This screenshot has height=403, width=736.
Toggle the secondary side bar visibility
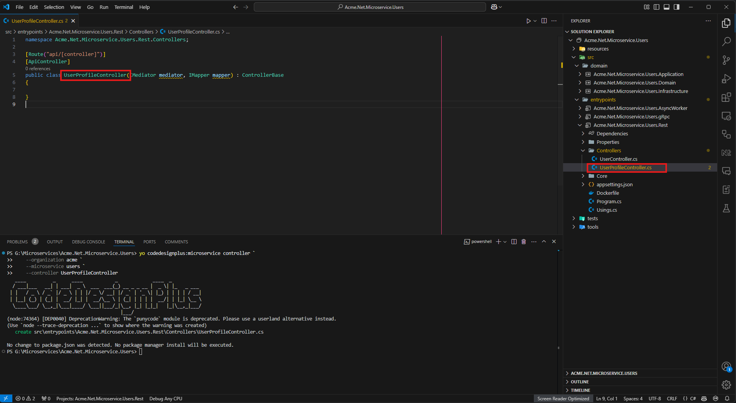677,7
